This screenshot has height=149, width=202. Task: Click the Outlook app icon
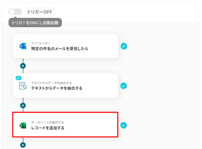23,46
